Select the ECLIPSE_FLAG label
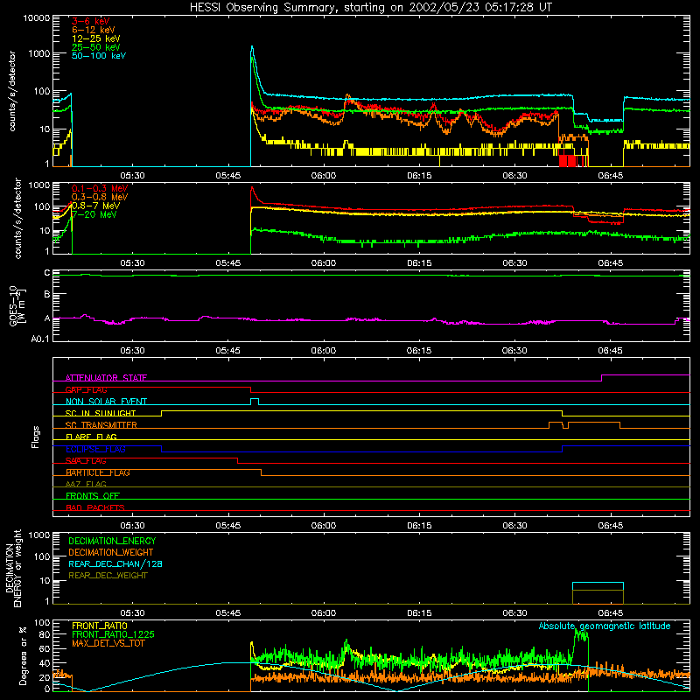 (x=95, y=449)
